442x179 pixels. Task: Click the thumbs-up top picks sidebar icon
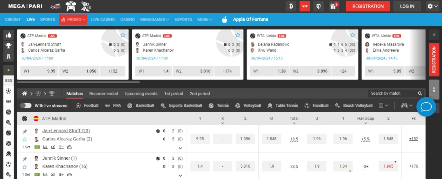click(8, 35)
